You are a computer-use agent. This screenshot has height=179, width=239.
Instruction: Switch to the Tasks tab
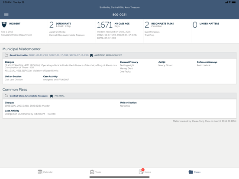96,172
